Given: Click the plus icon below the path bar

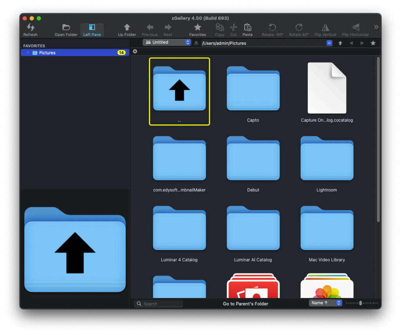Looking at the screenshot, I should tap(135, 51).
